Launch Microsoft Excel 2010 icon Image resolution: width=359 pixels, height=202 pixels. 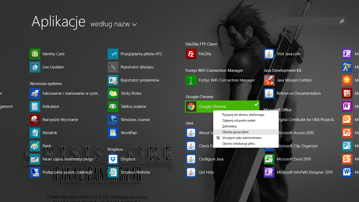[x=269, y=159]
